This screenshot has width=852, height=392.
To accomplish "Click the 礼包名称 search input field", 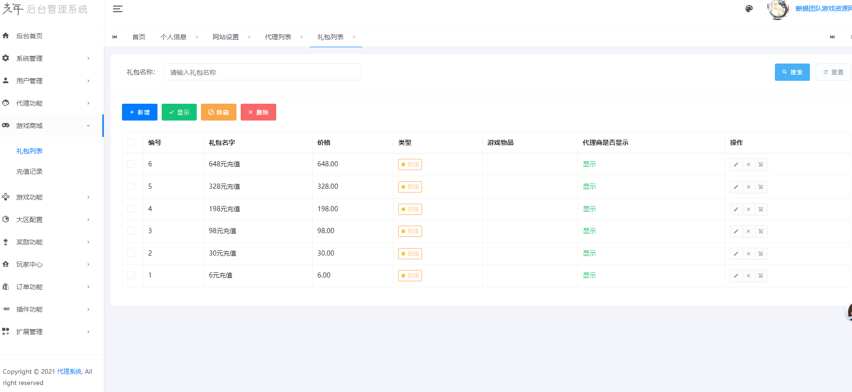I will click(x=263, y=72).
